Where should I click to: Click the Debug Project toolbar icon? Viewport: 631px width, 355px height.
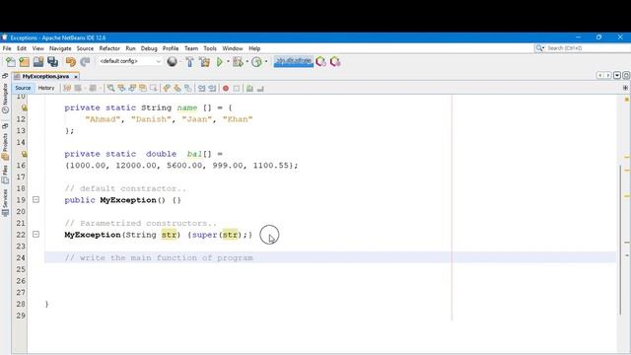point(238,61)
